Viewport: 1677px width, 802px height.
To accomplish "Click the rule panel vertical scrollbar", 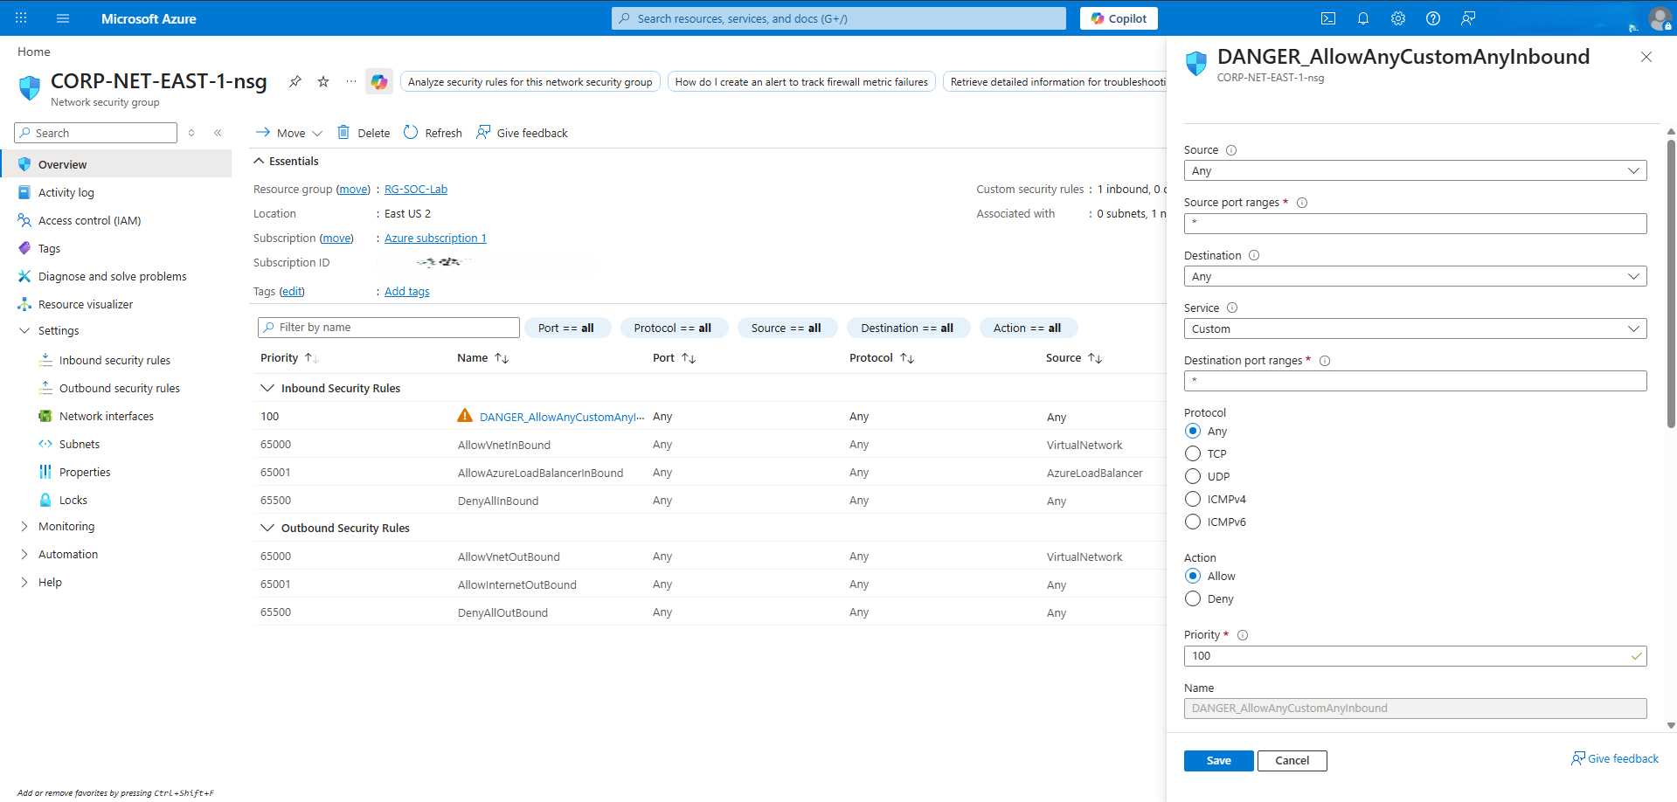I will (x=1671, y=283).
